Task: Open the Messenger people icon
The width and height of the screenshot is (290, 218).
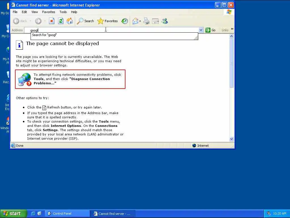Action: click(165, 21)
